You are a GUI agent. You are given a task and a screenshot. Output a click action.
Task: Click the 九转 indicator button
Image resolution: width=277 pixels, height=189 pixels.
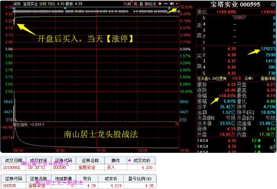(127, 4)
